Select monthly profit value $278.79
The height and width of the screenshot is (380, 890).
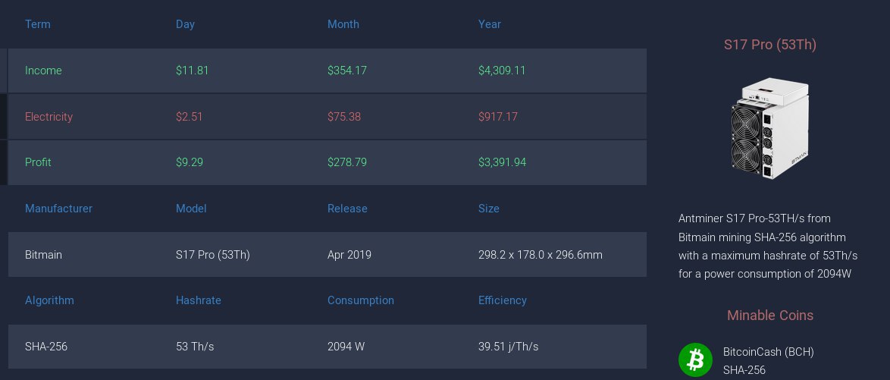(x=347, y=162)
